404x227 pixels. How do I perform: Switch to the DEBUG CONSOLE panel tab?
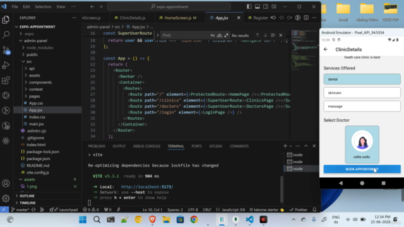(x=146, y=146)
